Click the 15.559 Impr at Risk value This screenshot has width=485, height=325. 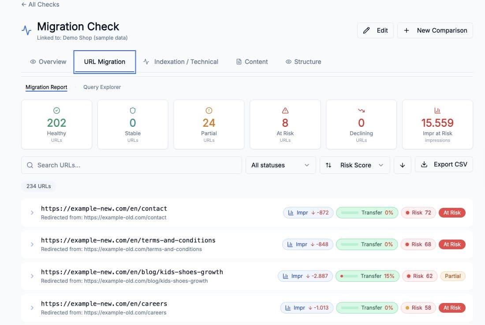pyautogui.click(x=437, y=123)
